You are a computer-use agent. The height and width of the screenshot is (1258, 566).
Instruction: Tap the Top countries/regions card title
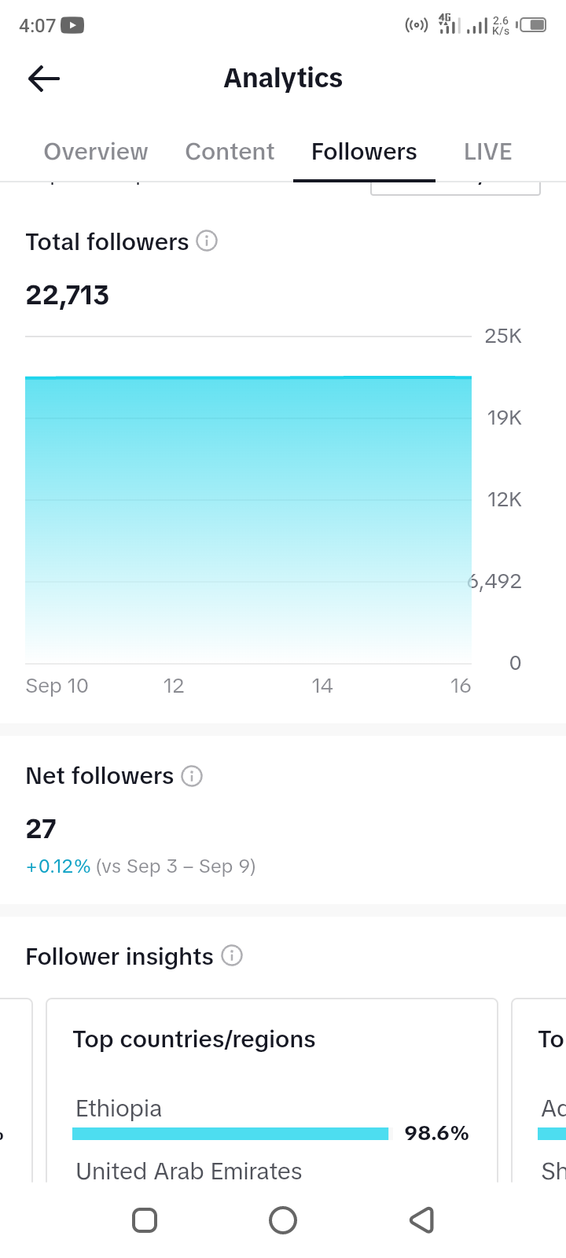click(x=194, y=1039)
